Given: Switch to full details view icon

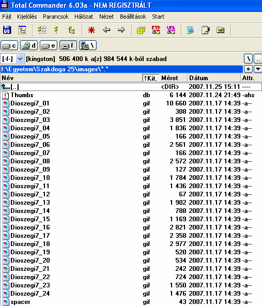Looking at the screenshot, I should tap(56, 30).
